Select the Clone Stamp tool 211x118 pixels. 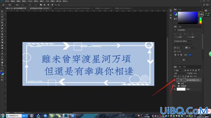coord(2,34)
